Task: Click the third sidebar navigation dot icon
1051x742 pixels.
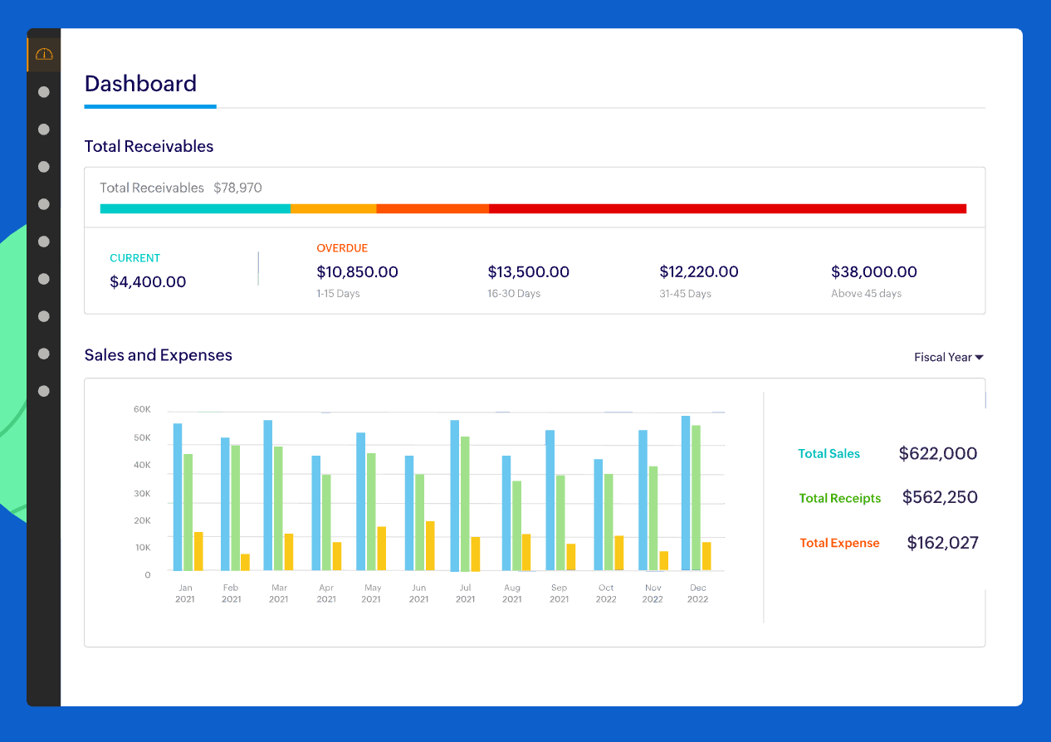Action: (x=43, y=167)
